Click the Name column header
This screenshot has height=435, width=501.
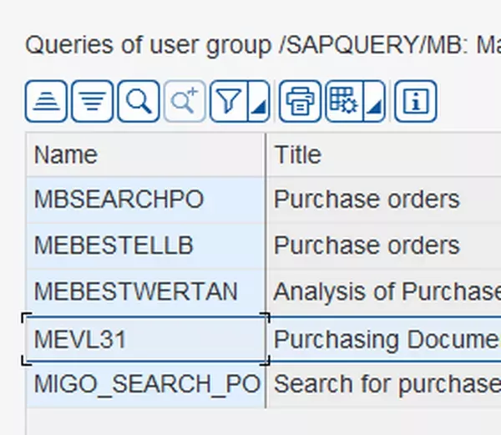[x=145, y=155]
